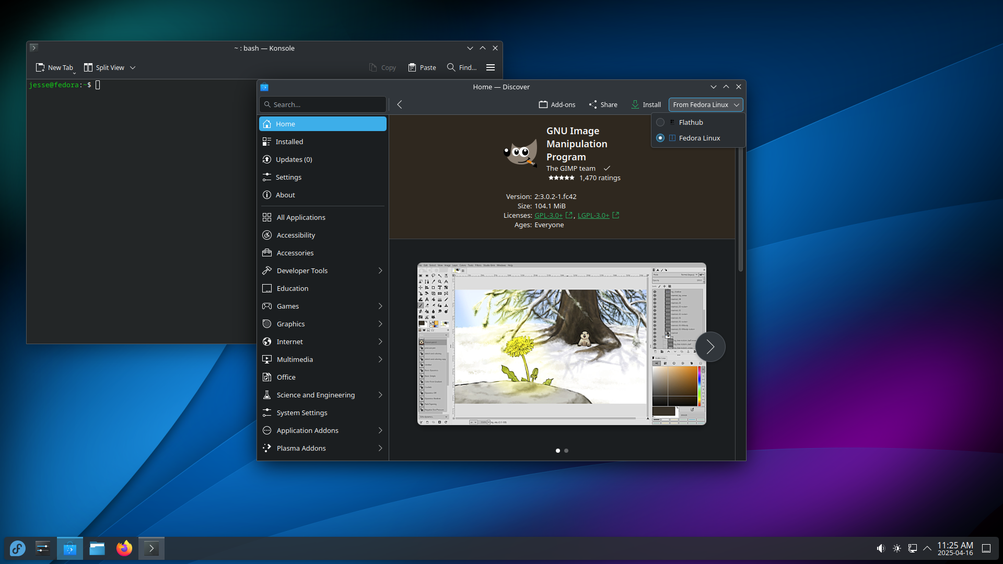Go back using the back arrow in Discover
The height and width of the screenshot is (564, 1003).
400,104
